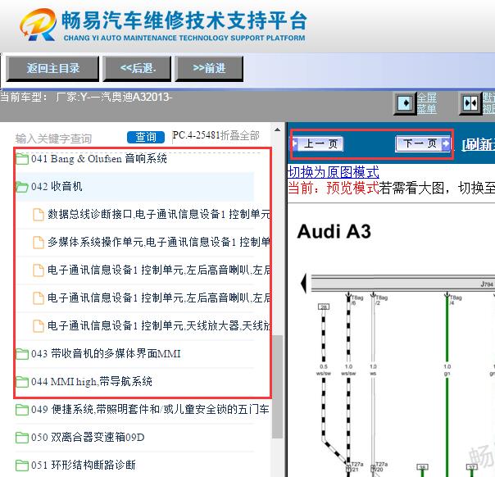Expand folder 051 环形结构断路诊断
Viewport: 495px width, 477px height.
point(84,465)
